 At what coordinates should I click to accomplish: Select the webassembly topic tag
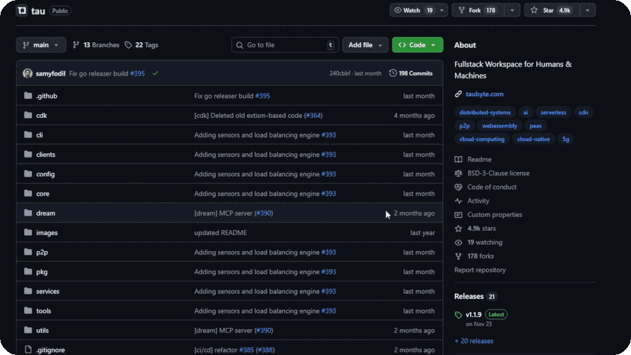499,126
